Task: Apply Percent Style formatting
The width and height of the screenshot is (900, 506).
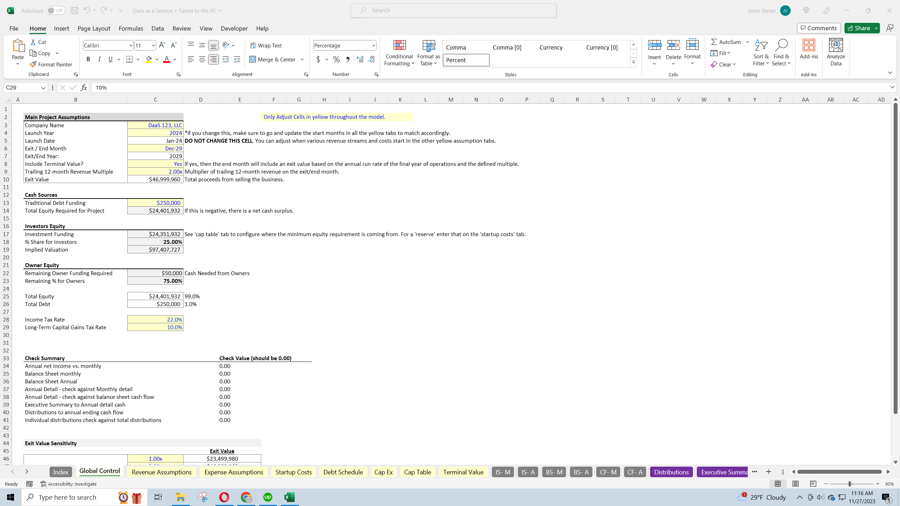Action: point(336,59)
